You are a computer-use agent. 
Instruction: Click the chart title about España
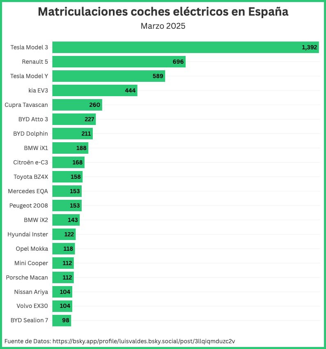pos(163,12)
